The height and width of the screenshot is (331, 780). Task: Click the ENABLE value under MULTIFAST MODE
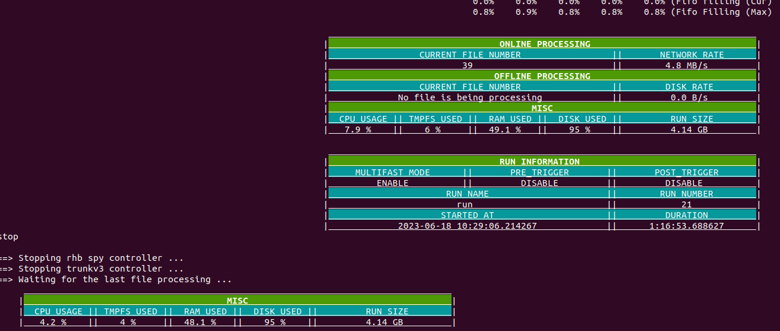pos(392,183)
